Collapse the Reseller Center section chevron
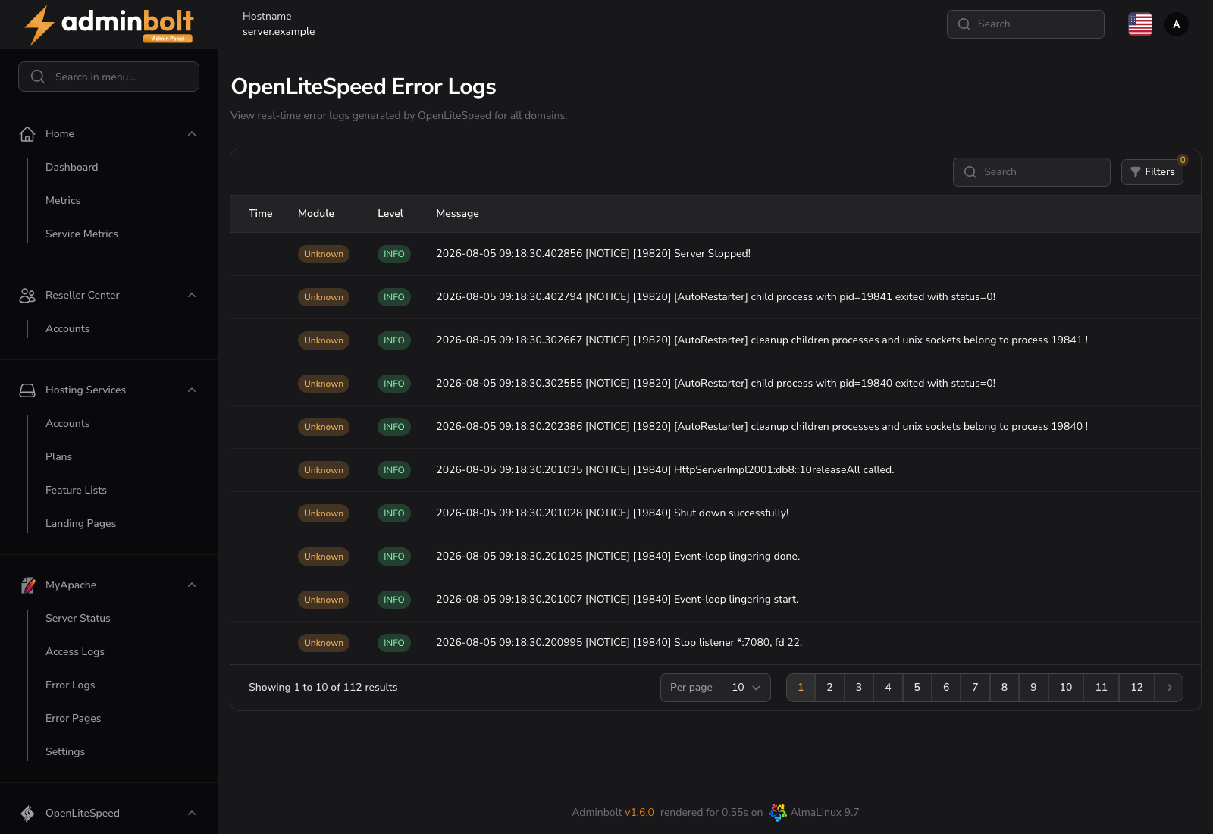 (x=192, y=296)
